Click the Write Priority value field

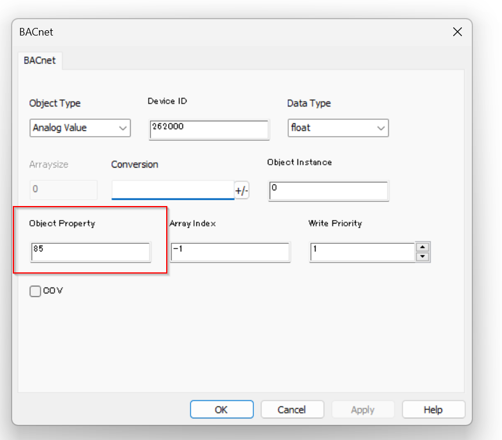point(363,252)
